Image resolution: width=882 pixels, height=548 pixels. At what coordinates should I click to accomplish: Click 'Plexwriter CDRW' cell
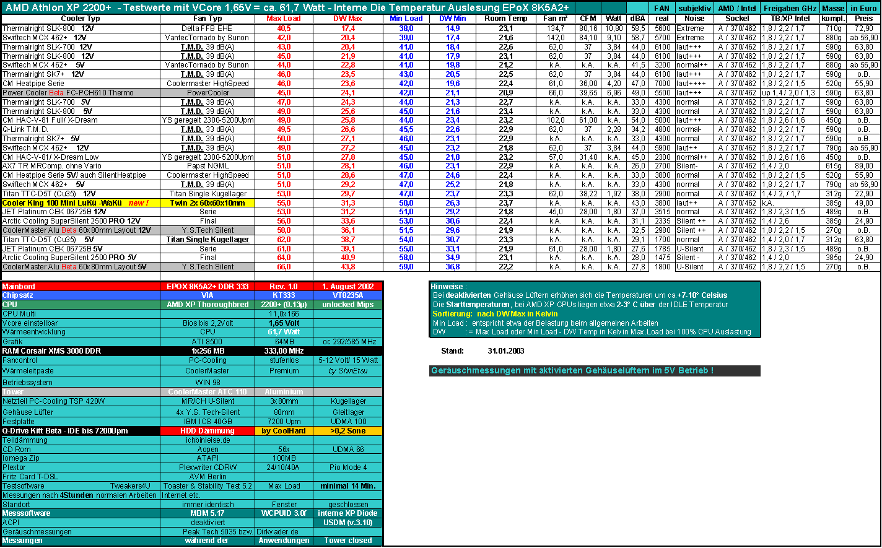[x=207, y=468]
